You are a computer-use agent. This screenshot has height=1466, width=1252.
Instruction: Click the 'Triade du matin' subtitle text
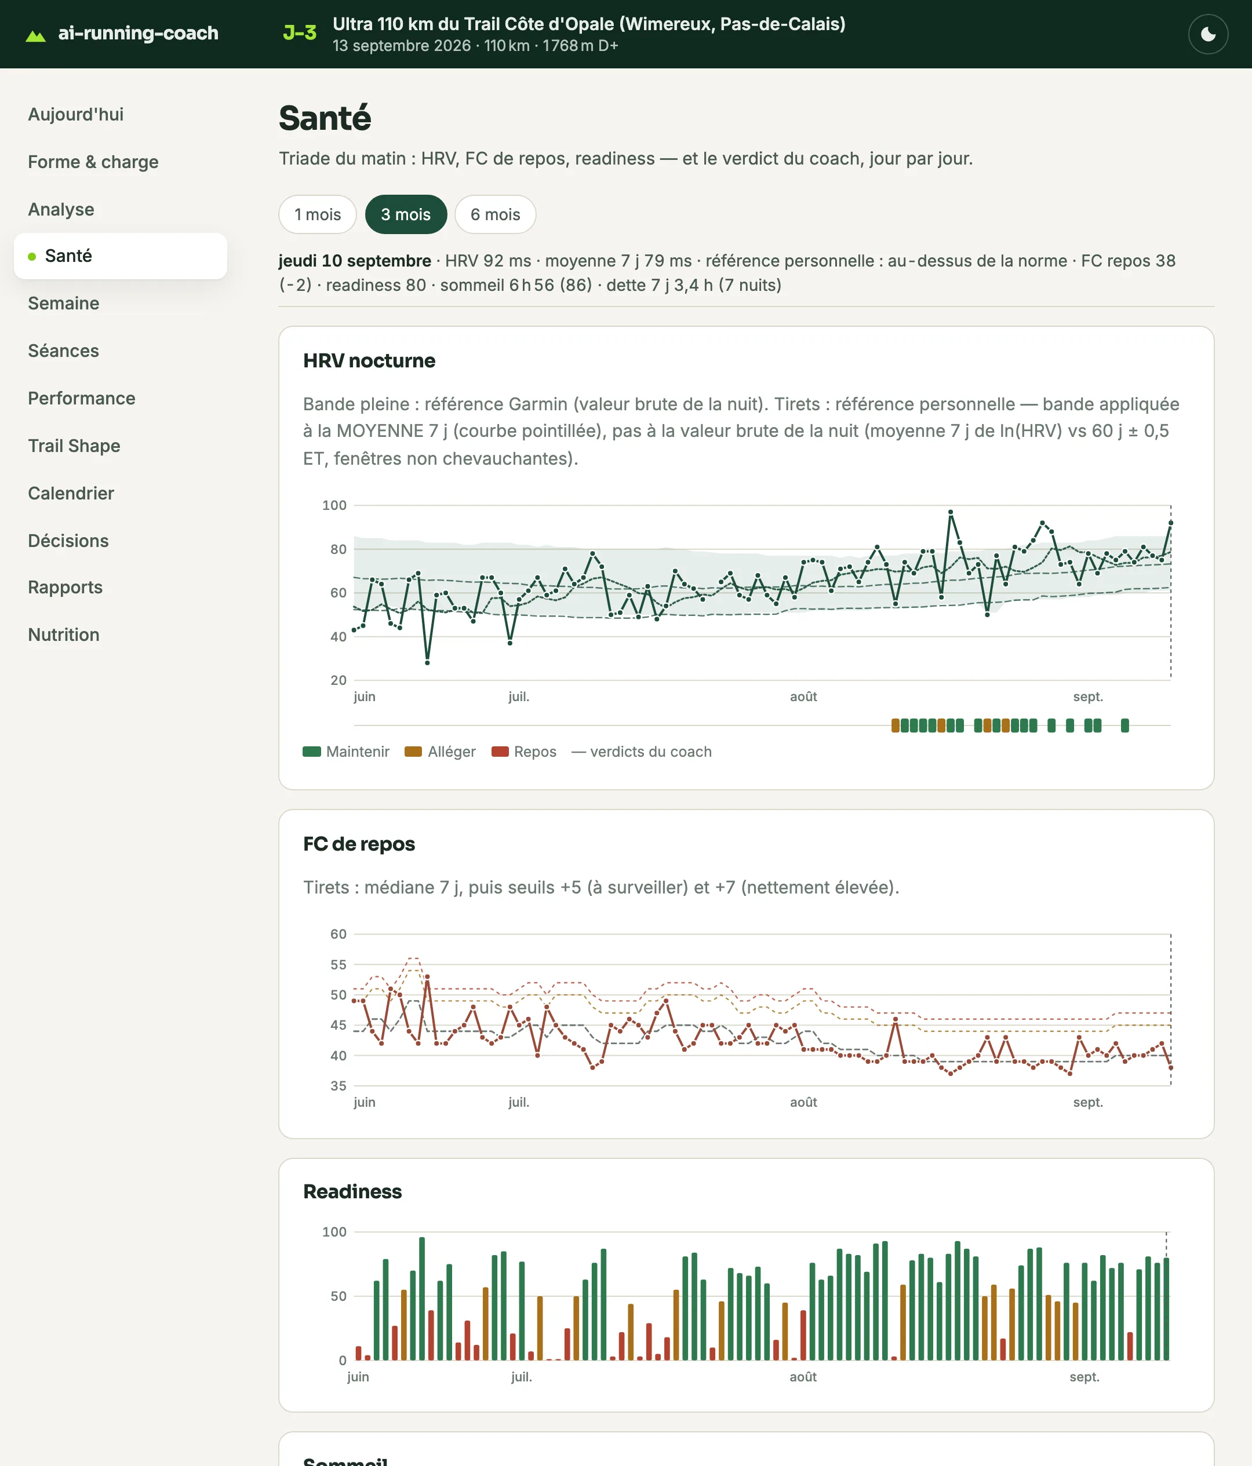tap(625, 159)
